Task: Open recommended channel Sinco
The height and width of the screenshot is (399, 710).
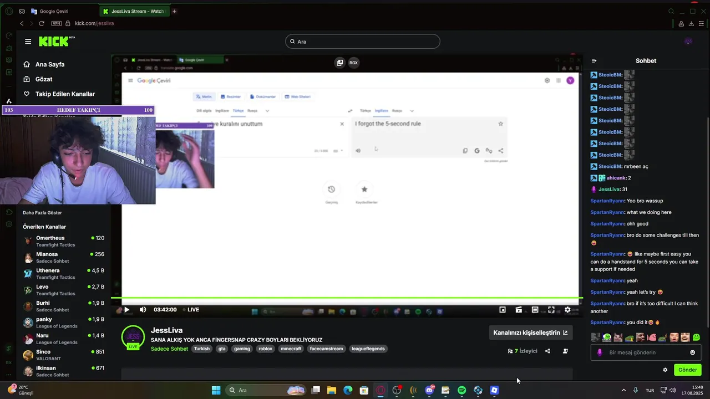Action: click(x=63, y=355)
